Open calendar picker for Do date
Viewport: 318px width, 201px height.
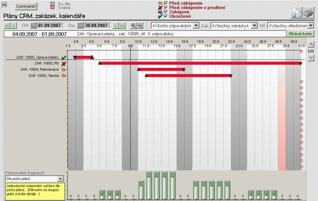(x=80, y=25)
